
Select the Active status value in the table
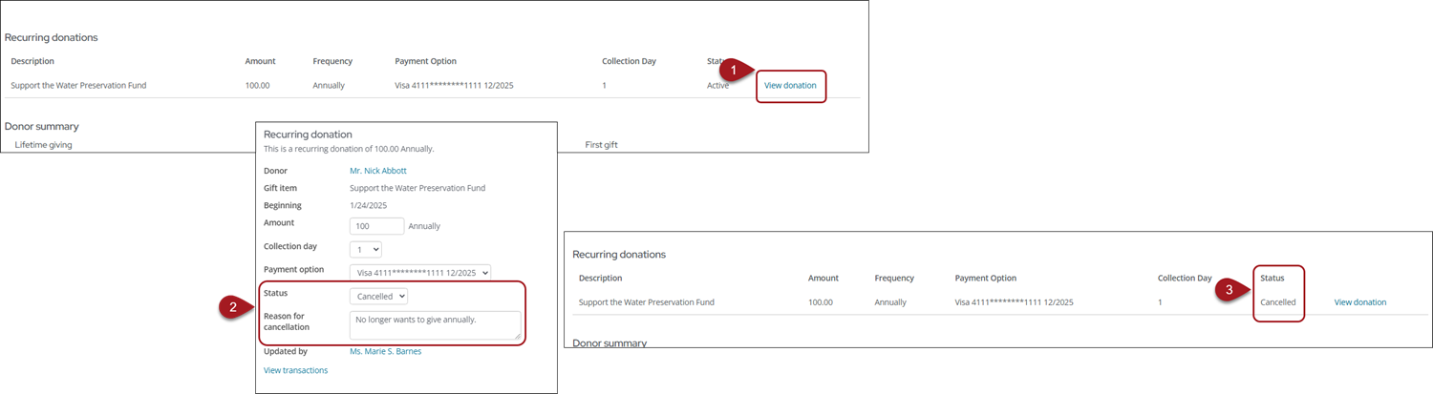(717, 86)
